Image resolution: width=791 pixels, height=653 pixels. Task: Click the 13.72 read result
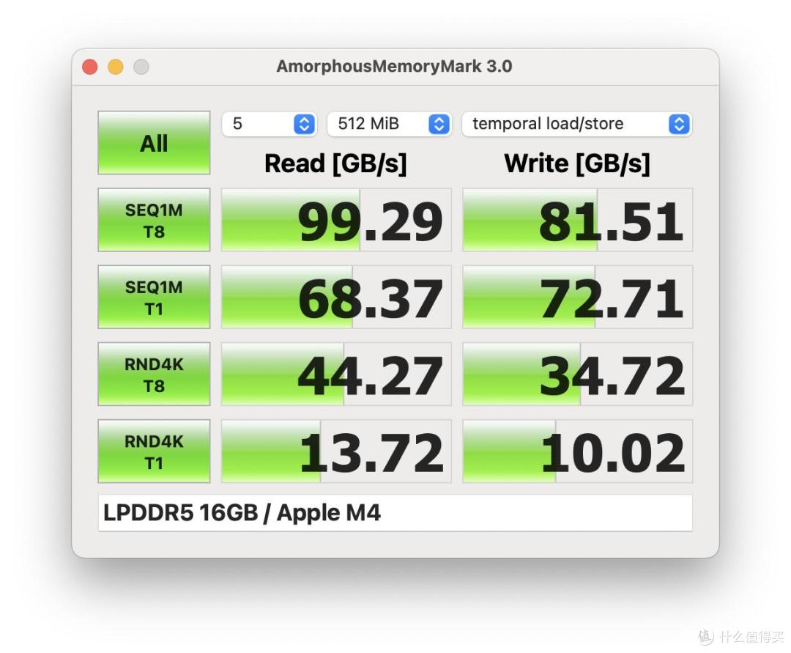(x=336, y=451)
